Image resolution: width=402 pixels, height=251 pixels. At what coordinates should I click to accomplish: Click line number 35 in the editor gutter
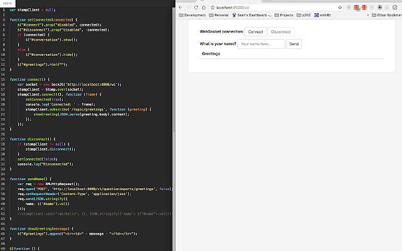pyautogui.click(x=3, y=179)
